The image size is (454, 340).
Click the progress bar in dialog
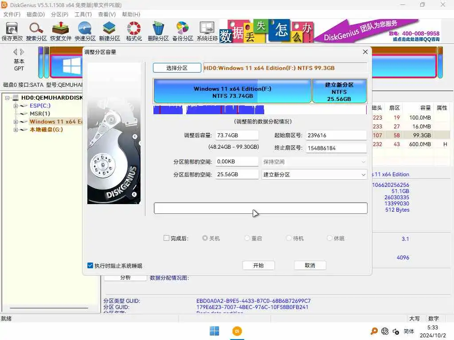click(261, 208)
